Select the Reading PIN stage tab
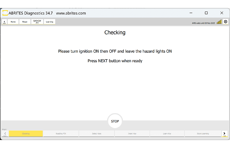Image resolution: width=230 pixels, height=148 pixels. coord(61,134)
